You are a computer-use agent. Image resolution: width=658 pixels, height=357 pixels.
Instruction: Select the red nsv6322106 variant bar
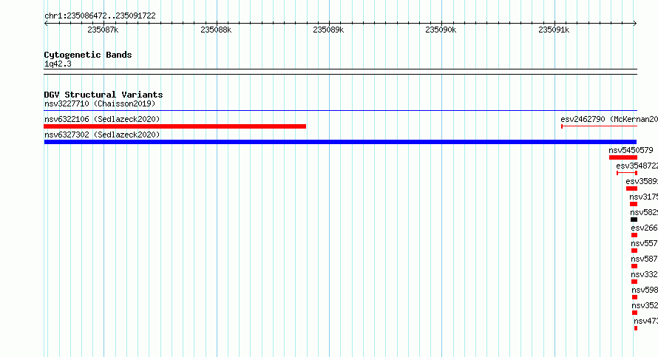175,126
